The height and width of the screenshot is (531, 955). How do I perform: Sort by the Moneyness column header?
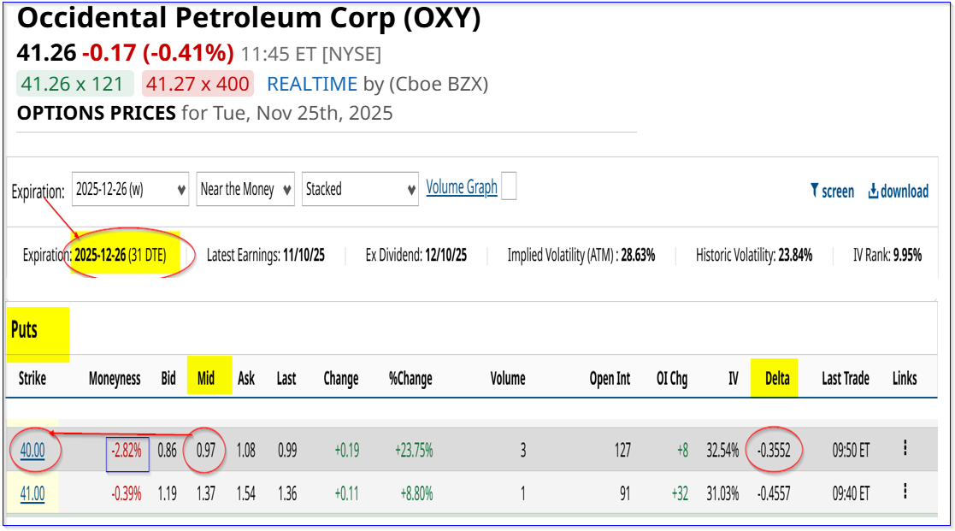pos(115,378)
